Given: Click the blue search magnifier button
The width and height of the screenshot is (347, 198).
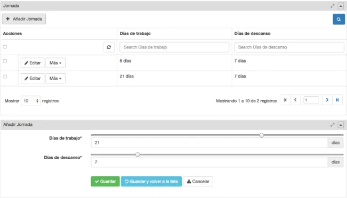Looking at the screenshot, I should click(338, 19).
